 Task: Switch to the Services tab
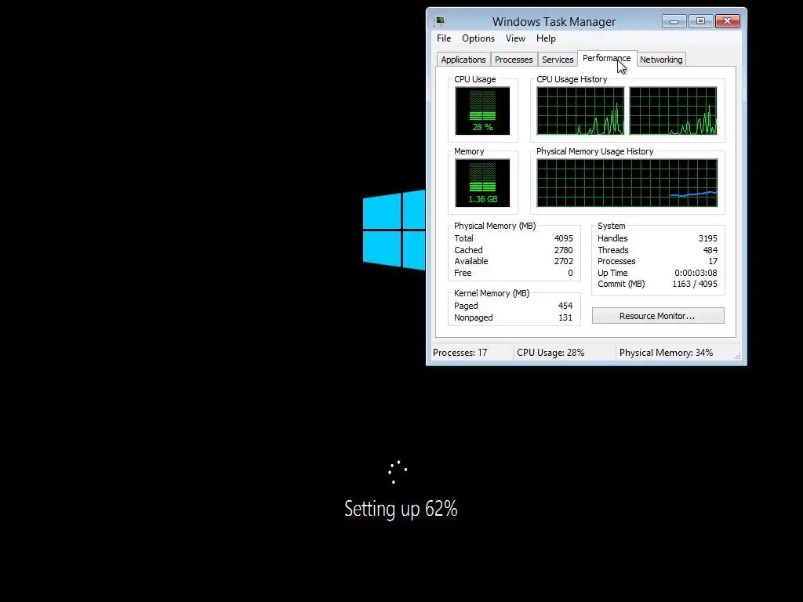click(558, 60)
